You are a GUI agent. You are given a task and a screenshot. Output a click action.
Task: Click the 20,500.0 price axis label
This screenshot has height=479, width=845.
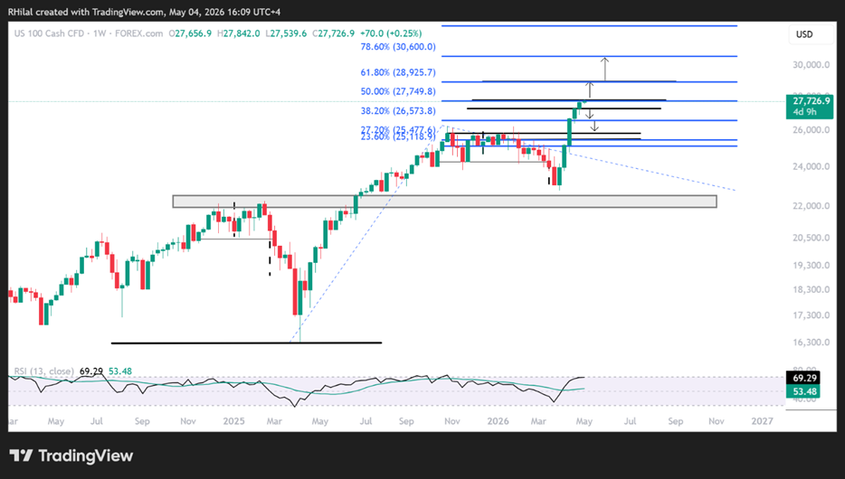pyautogui.click(x=811, y=238)
